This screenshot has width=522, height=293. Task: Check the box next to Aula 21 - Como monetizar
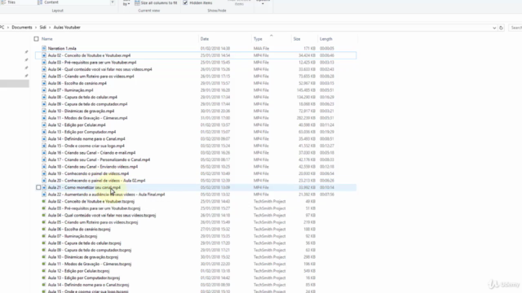(x=38, y=187)
